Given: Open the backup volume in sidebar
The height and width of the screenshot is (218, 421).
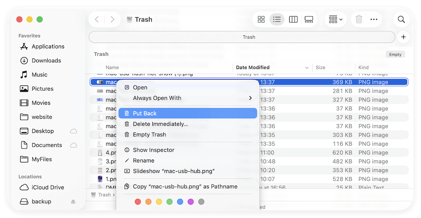Looking at the screenshot, I should (36, 201).
